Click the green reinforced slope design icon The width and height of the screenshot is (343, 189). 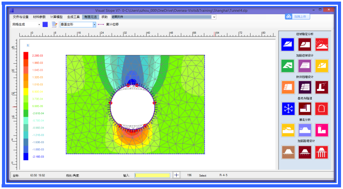tap(287, 66)
